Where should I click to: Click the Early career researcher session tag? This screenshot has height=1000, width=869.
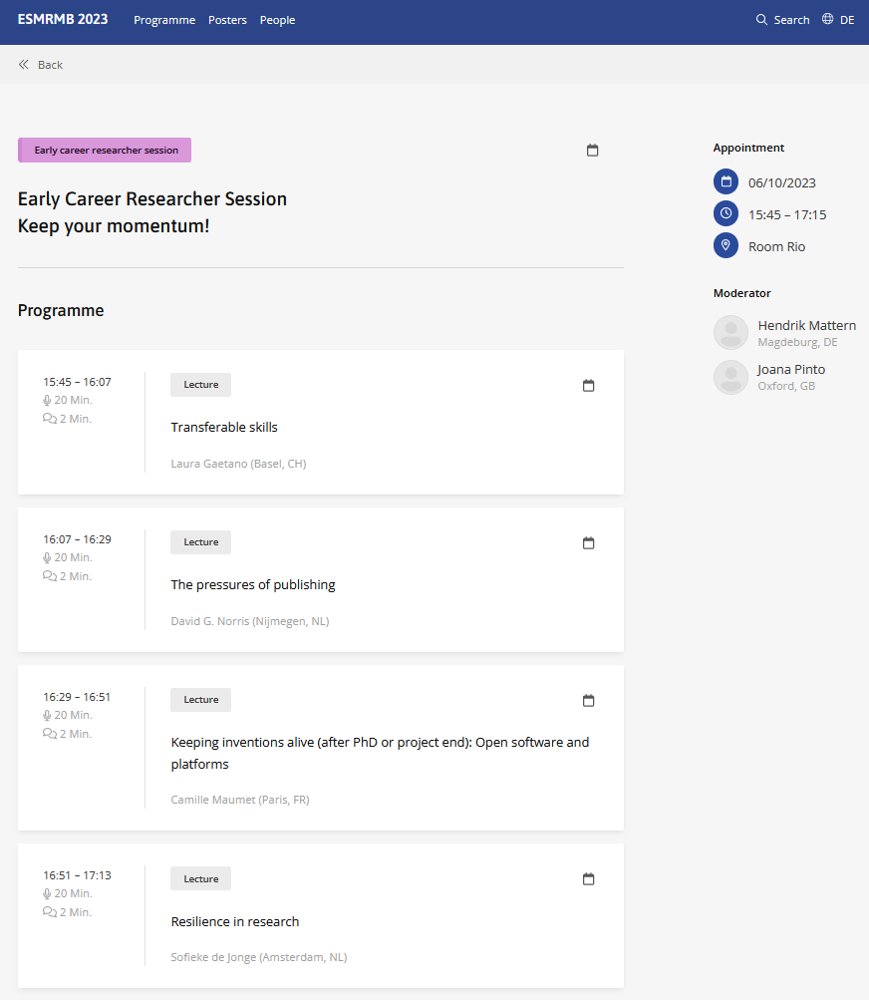click(x=105, y=150)
